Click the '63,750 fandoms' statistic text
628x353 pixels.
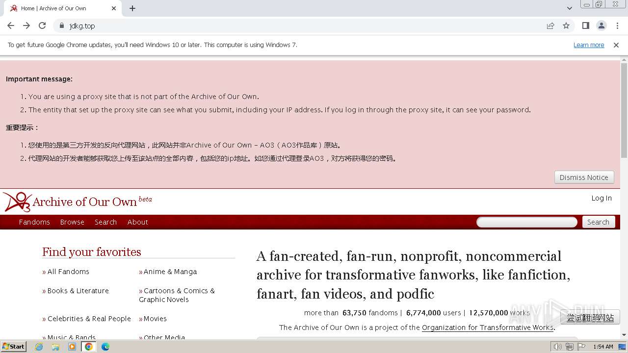(370, 313)
